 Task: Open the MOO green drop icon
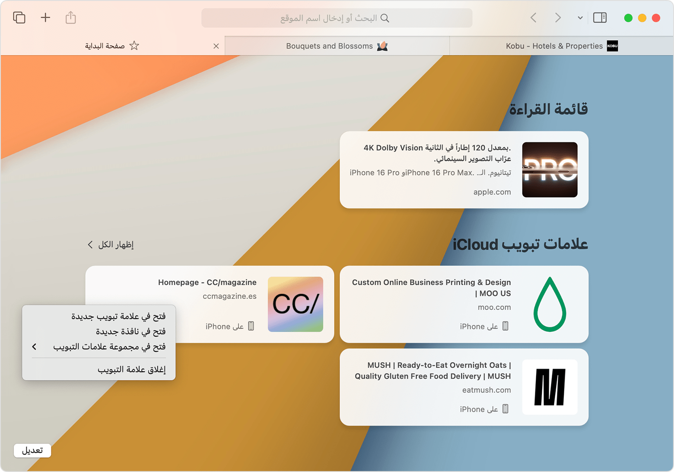coord(550,304)
